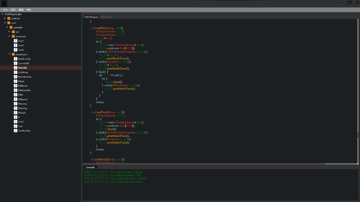Click the testTry2 method name in code
The image size is (360, 202).
pyautogui.click(x=101, y=159)
